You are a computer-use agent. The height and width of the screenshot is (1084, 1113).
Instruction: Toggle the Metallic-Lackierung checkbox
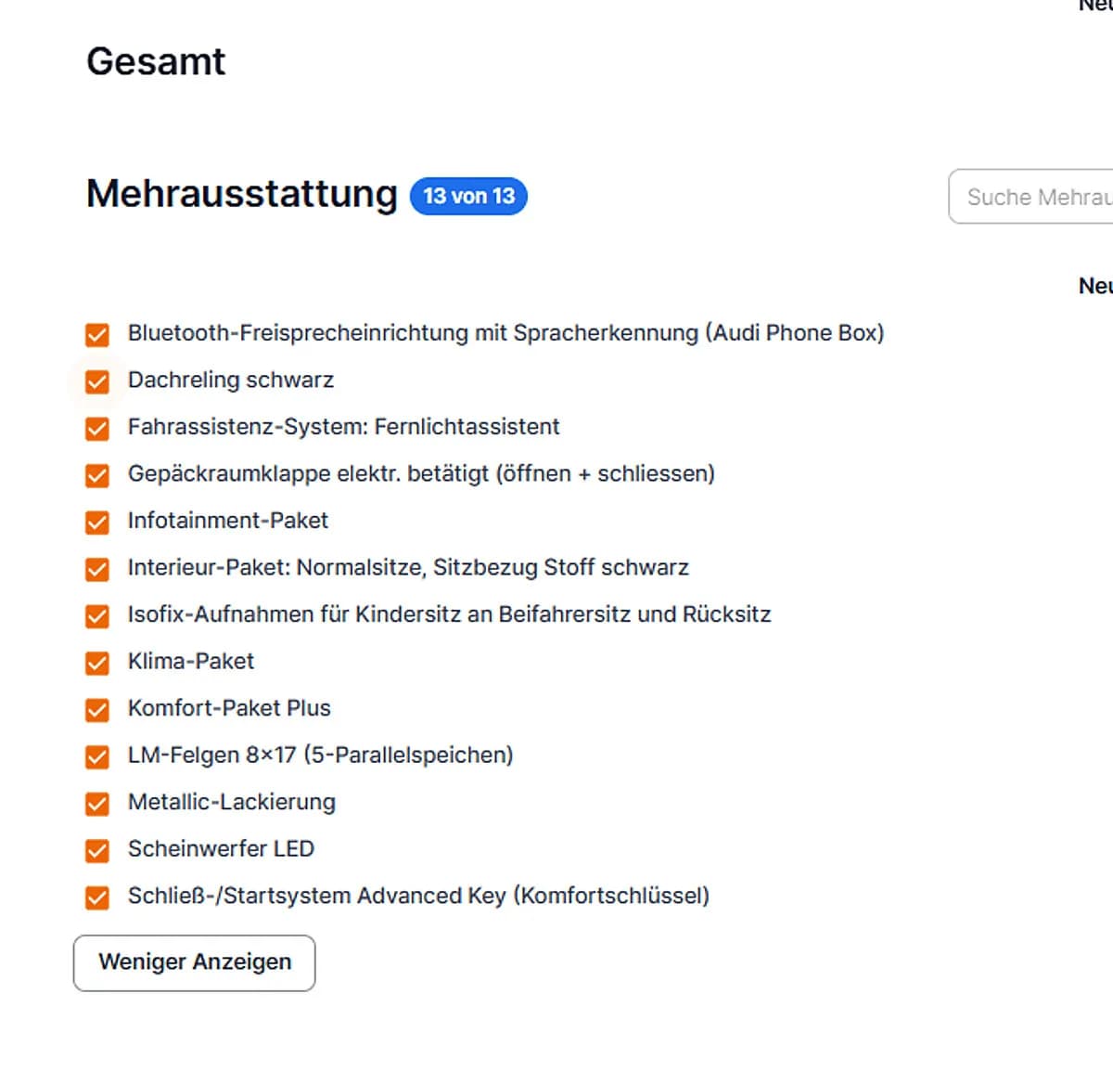(x=97, y=803)
